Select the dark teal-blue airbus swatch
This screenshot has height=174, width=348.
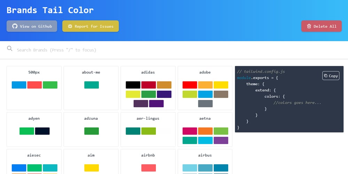pyautogui.click(x=221, y=168)
